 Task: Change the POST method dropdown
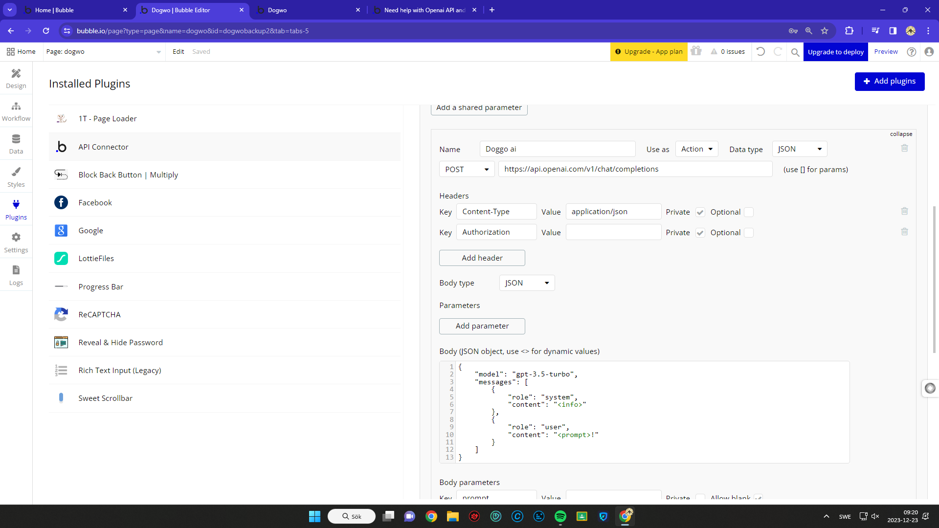(x=466, y=169)
